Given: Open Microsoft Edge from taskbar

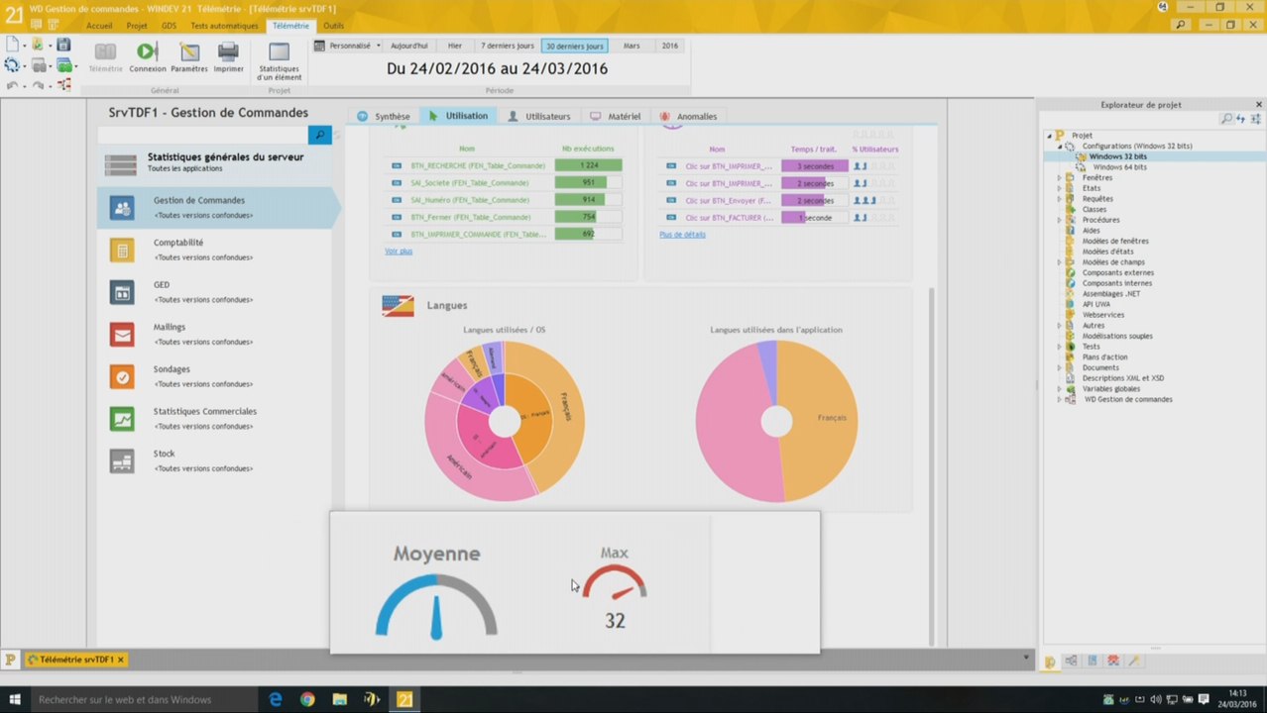Looking at the screenshot, I should tap(276, 699).
